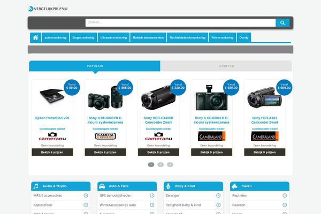Open Sony ILCE-6000YB E-mount systeemcamera link
Screen dimensions: 321x214
tap(105, 120)
